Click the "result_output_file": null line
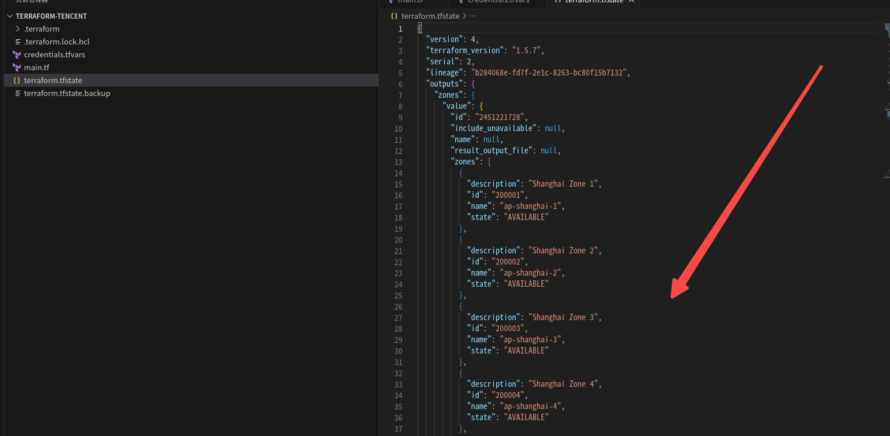The height and width of the screenshot is (436, 890). [x=506, y=151]
